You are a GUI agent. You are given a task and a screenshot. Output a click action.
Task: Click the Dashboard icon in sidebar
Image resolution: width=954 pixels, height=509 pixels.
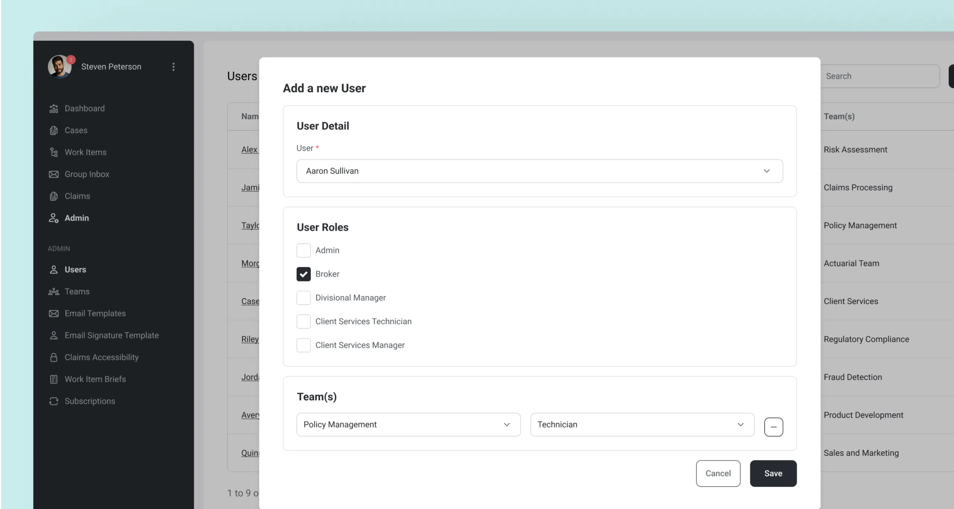tap(54, 108)
